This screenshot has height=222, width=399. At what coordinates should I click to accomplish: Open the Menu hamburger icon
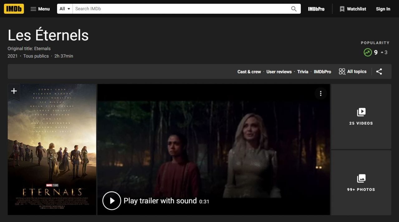pyautogui.click(x=33, y=9)
